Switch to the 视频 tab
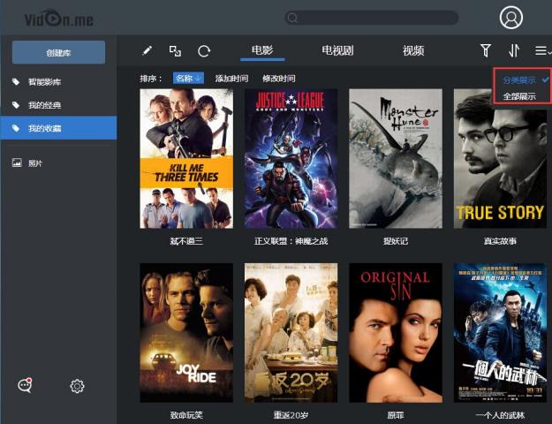 click(413, 50)
